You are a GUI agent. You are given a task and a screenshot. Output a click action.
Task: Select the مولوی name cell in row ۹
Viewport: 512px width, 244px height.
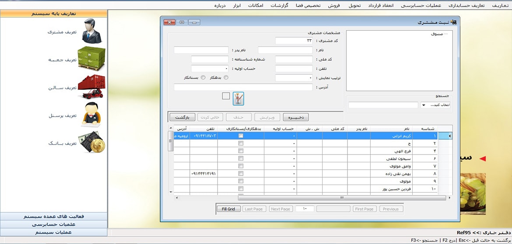coord(391,181)
